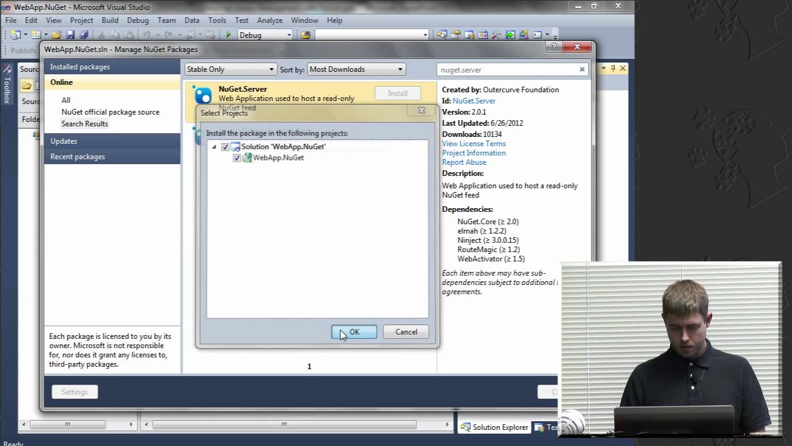This screenshot has height=446, width=792.
Task: Click the Redo arrow icon
Action: pos(168,35)
